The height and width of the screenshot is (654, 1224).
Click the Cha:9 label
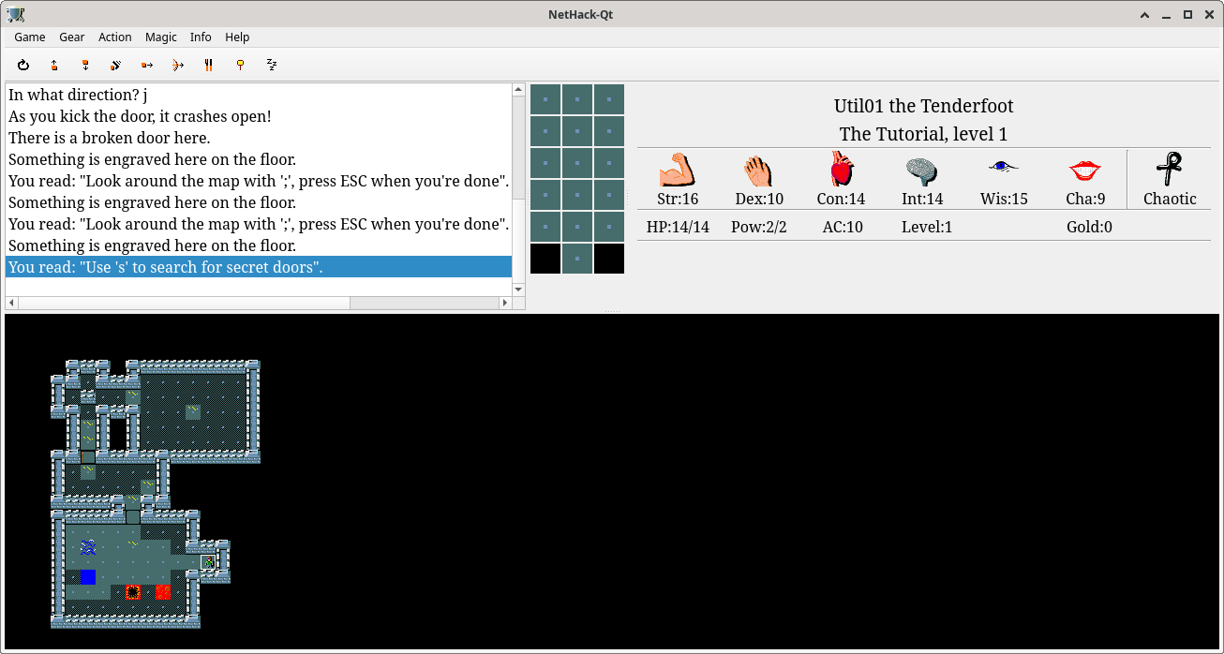(1085, 199)
